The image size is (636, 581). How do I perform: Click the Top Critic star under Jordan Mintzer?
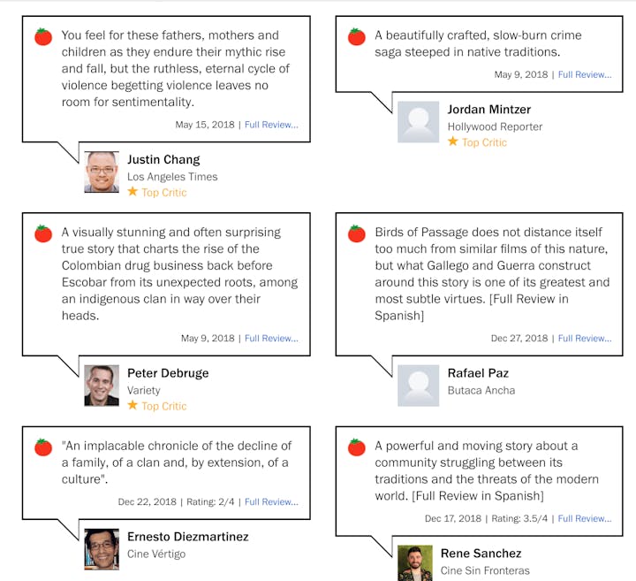[452, 141]
